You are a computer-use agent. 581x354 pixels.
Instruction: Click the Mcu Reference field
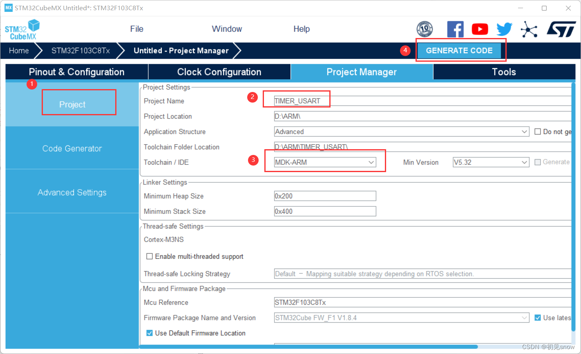coord(422,302)
